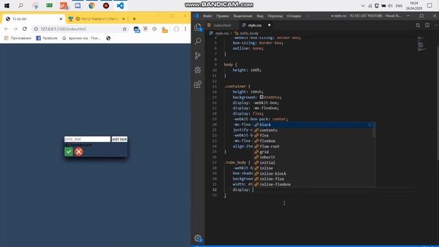Open the Manage gear at bottom of activity bar

coord(198,238)
